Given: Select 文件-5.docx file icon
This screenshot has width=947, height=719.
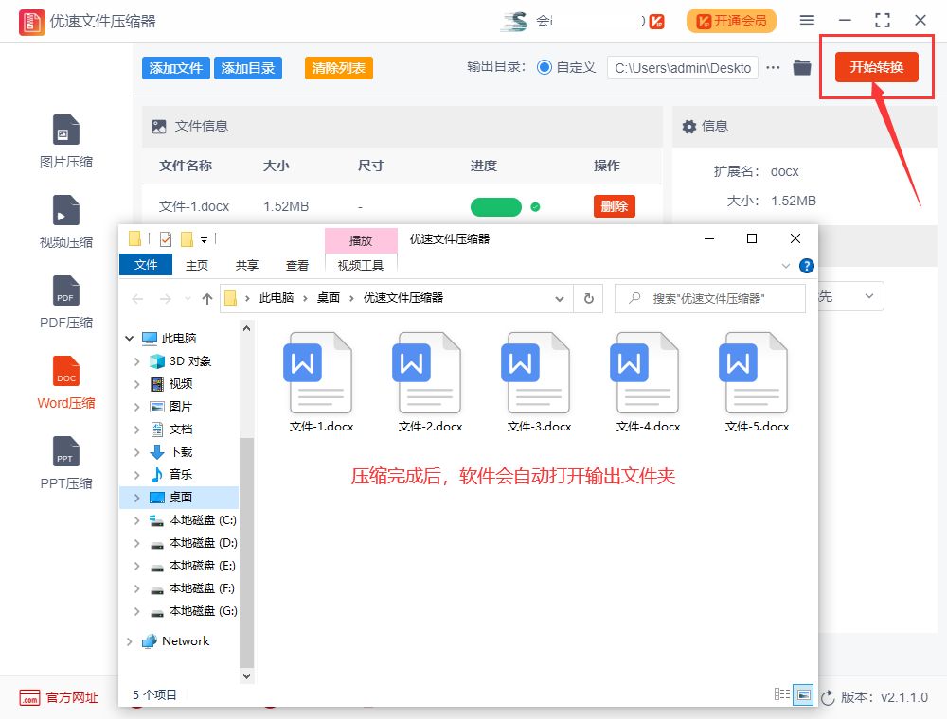Looking at the screenshot, I should pyautogui.click(x=757, y=382).
